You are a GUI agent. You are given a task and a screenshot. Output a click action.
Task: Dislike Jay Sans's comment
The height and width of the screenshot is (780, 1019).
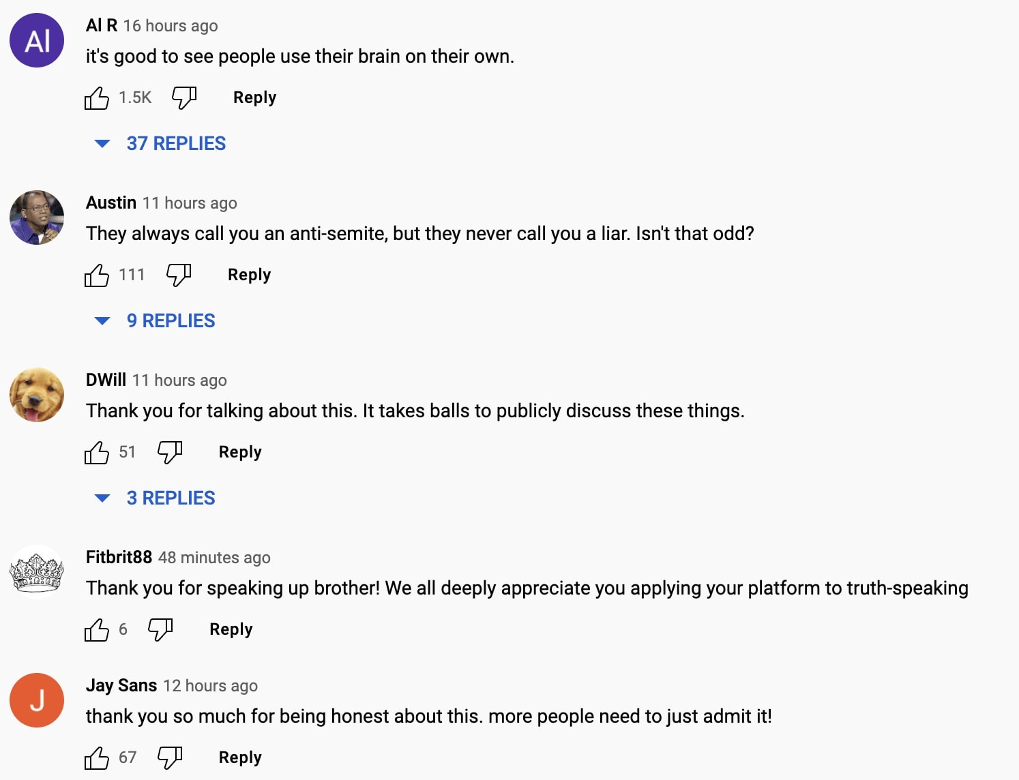(170, 758)
